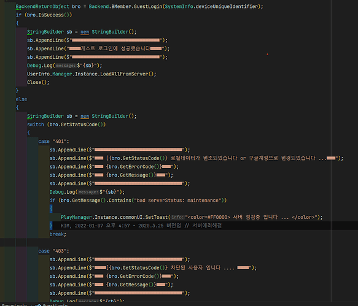Click StringBuilder declaration directly above switch statement
Viewport: 358px width, 306px height.
[x=82, y=117]
